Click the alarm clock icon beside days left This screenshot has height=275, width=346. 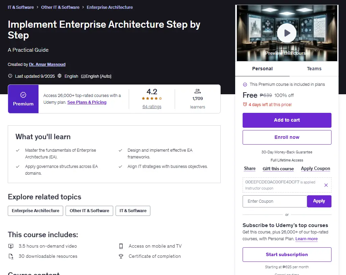[245, 104]
